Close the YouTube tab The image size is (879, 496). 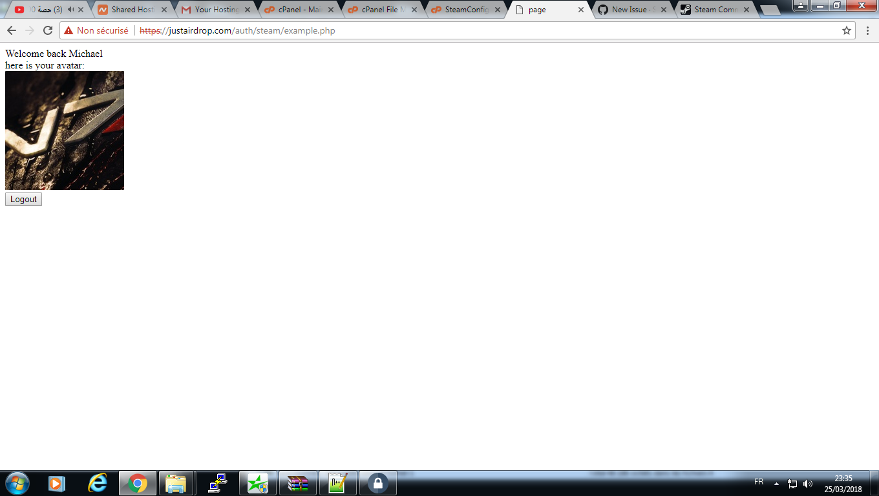[81, 10]
